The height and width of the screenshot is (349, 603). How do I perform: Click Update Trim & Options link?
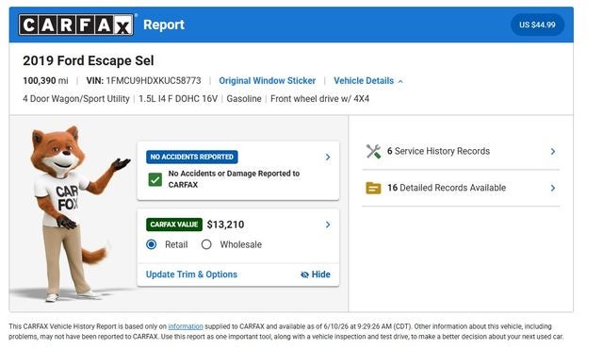[191, 274]
